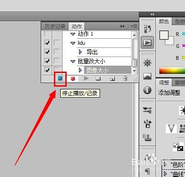The image size is (185, 177).
Task: Toggle the item checkbox in the 动作 1 row
Action: click(47, 34)
